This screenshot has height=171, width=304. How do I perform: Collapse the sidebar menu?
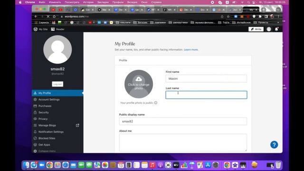click(x=57, y=151)
